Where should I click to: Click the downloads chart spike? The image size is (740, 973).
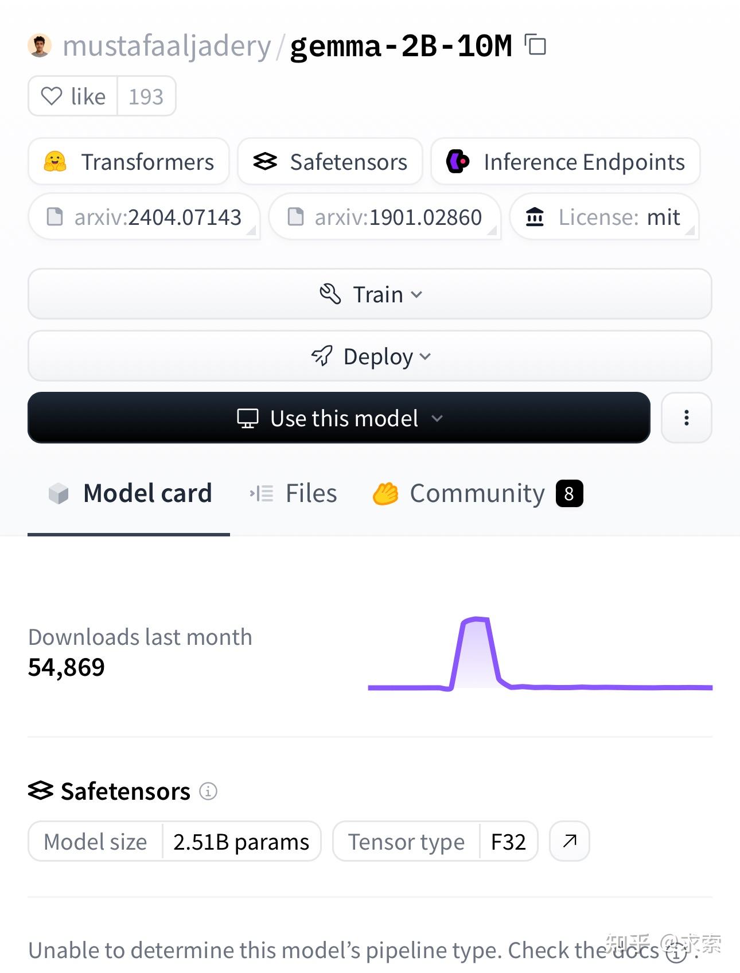click(x=476, y=648)
